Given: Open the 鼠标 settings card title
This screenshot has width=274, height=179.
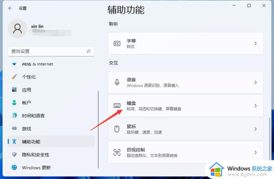Looking at the screenshot, I should coord(131,126).
